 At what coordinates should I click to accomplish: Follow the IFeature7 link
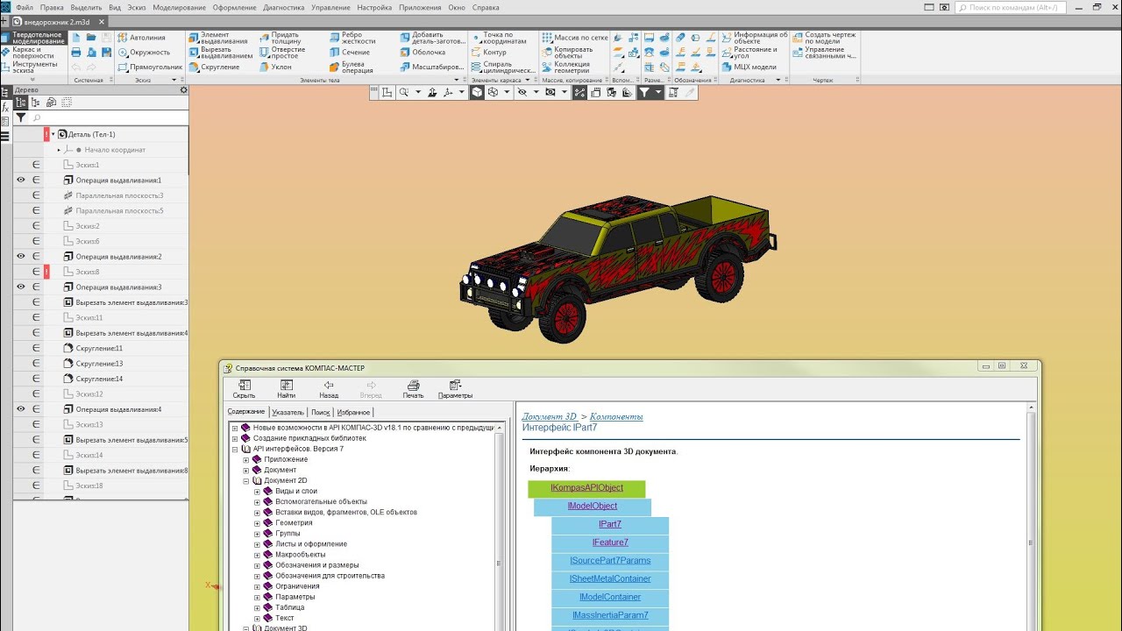[610, 542]
